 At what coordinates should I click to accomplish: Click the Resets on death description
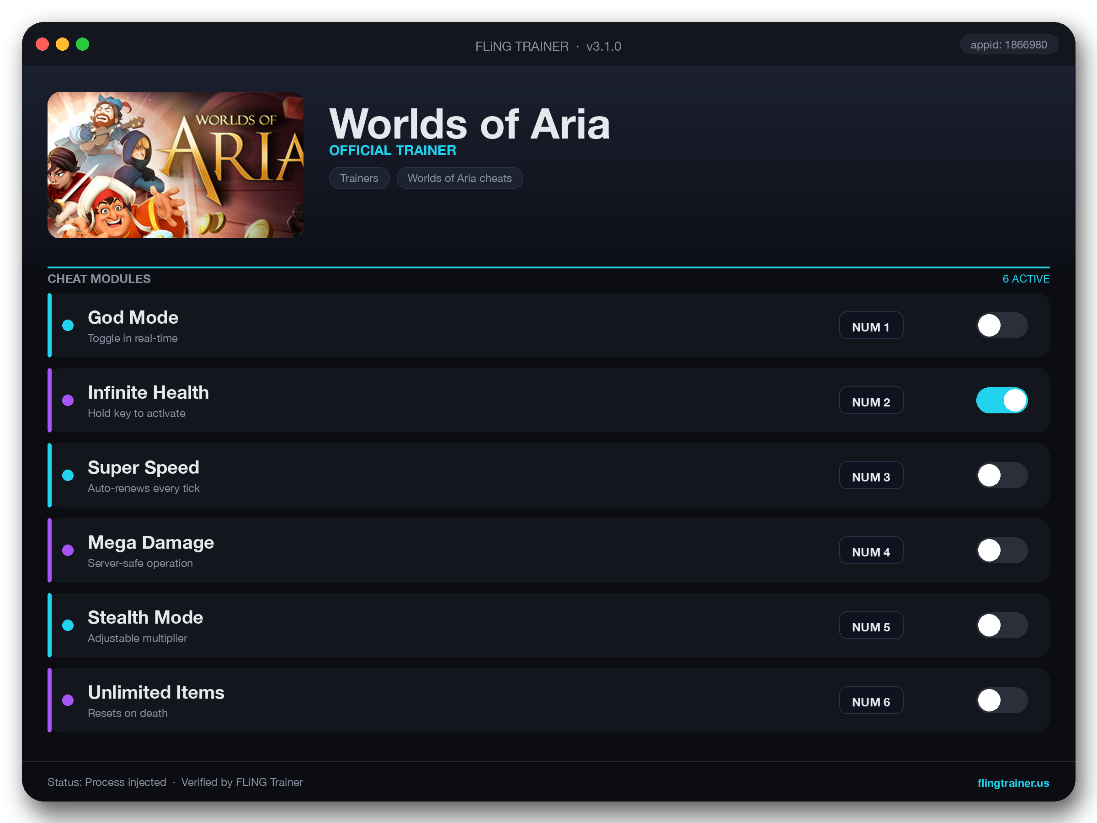128,713
